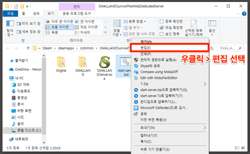
Task: Select OneDrive - Personal in navigation pane
Action: [x=25, y=70]
